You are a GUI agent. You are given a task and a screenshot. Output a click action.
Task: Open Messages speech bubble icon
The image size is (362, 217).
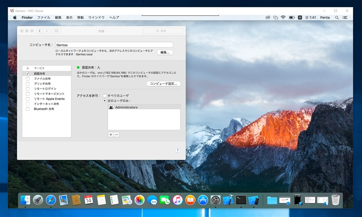(x=152, y=200)
